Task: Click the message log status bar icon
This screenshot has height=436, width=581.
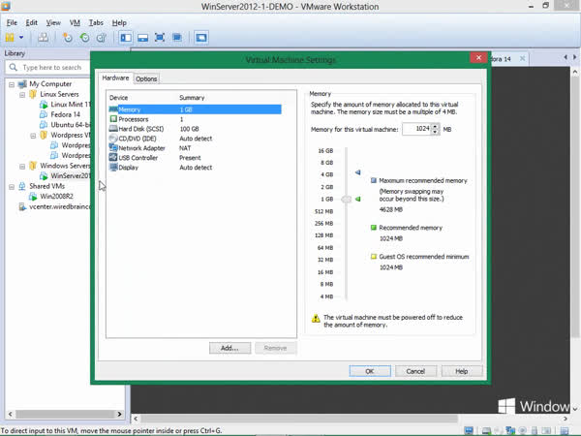Action: [x=565, y=430]
